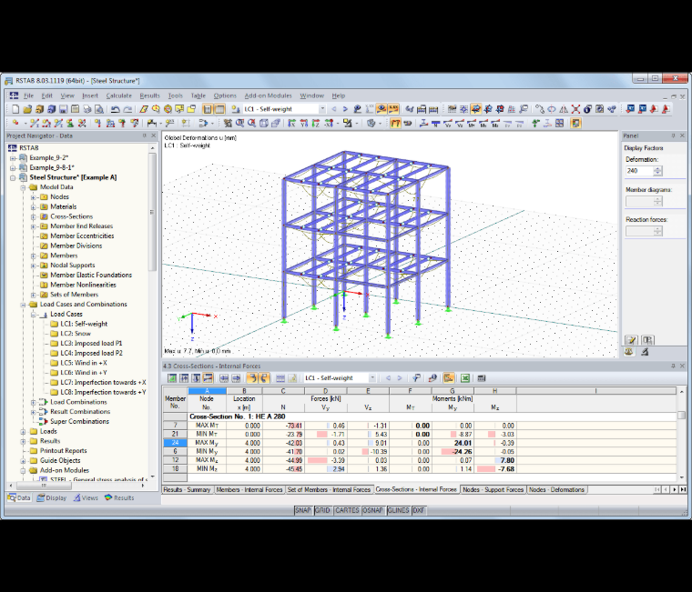Image resolution: width=692 pixels, height=592 pixels.
Task: Toggle the CARTES status bar option
Action: pos(347,510)
